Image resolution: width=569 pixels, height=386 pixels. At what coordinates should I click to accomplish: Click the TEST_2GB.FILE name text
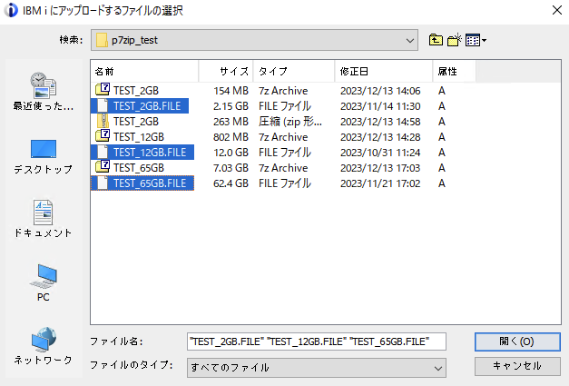point(147,106)
